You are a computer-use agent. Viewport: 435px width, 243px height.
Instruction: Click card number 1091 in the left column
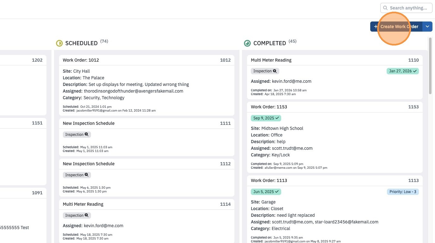37,193
